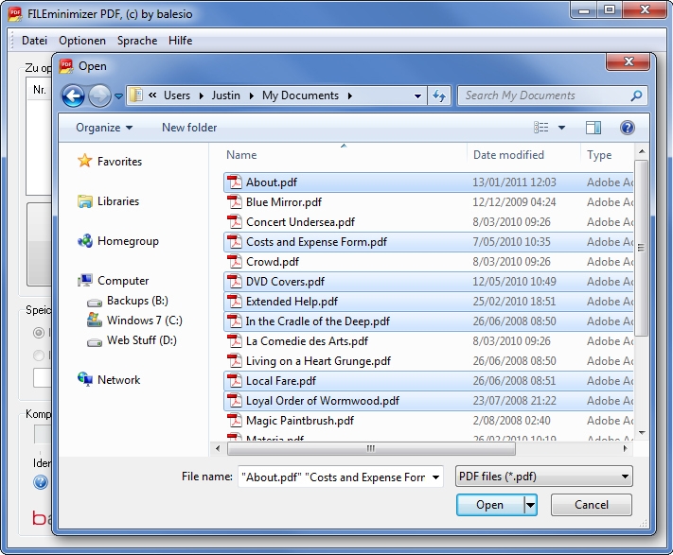Click the Help question mark icon
Viewport: 673px width, 555px height.
click(x=627, y=128)
